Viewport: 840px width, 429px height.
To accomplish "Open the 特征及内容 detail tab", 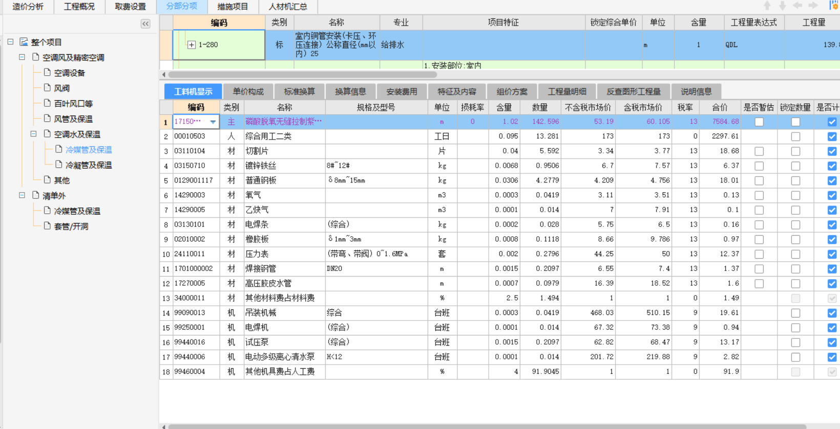I will coord(457,92).
